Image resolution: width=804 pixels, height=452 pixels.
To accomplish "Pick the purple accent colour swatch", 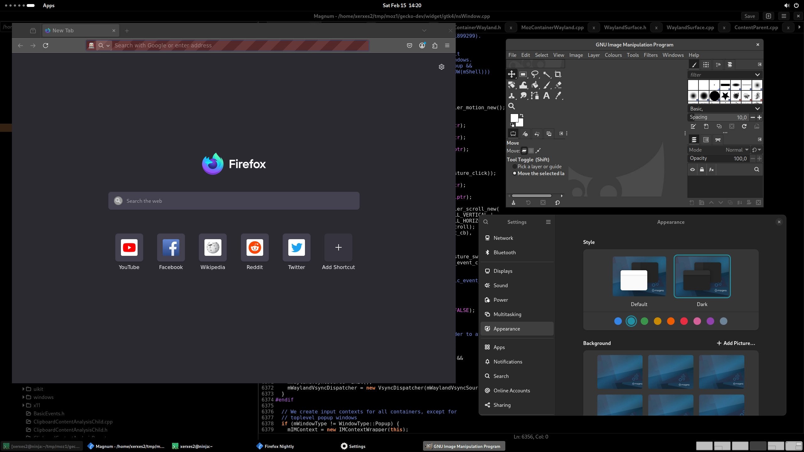I will pyautogui.click(x=710, y=321).
